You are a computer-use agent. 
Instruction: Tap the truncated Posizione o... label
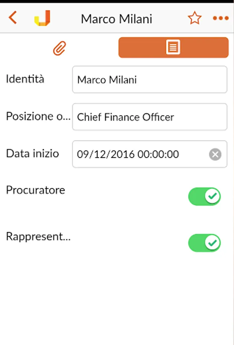[x=38, y=116]
